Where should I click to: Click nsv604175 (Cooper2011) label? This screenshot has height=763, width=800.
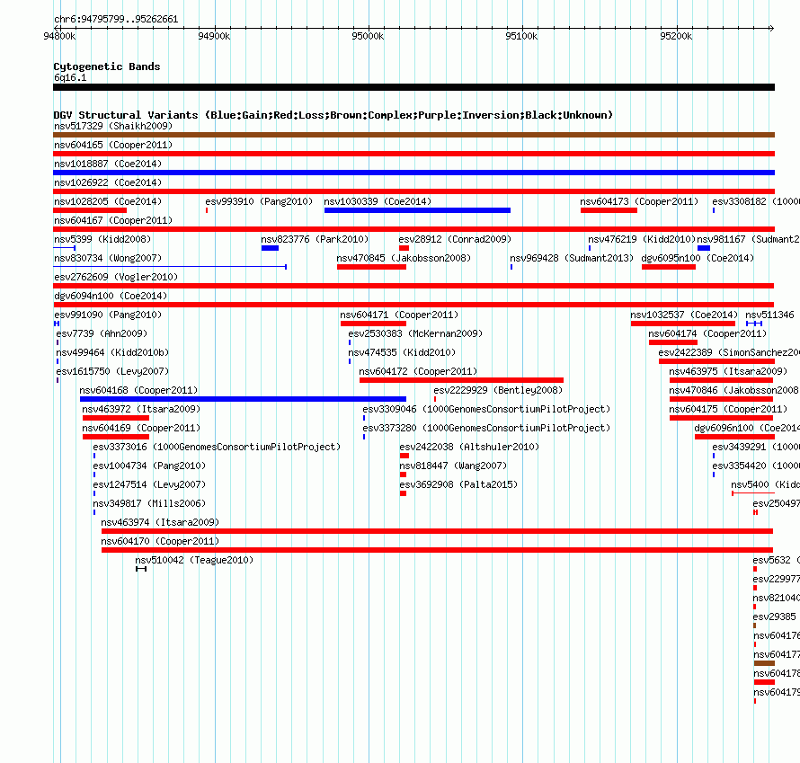[x=729, y=409]
